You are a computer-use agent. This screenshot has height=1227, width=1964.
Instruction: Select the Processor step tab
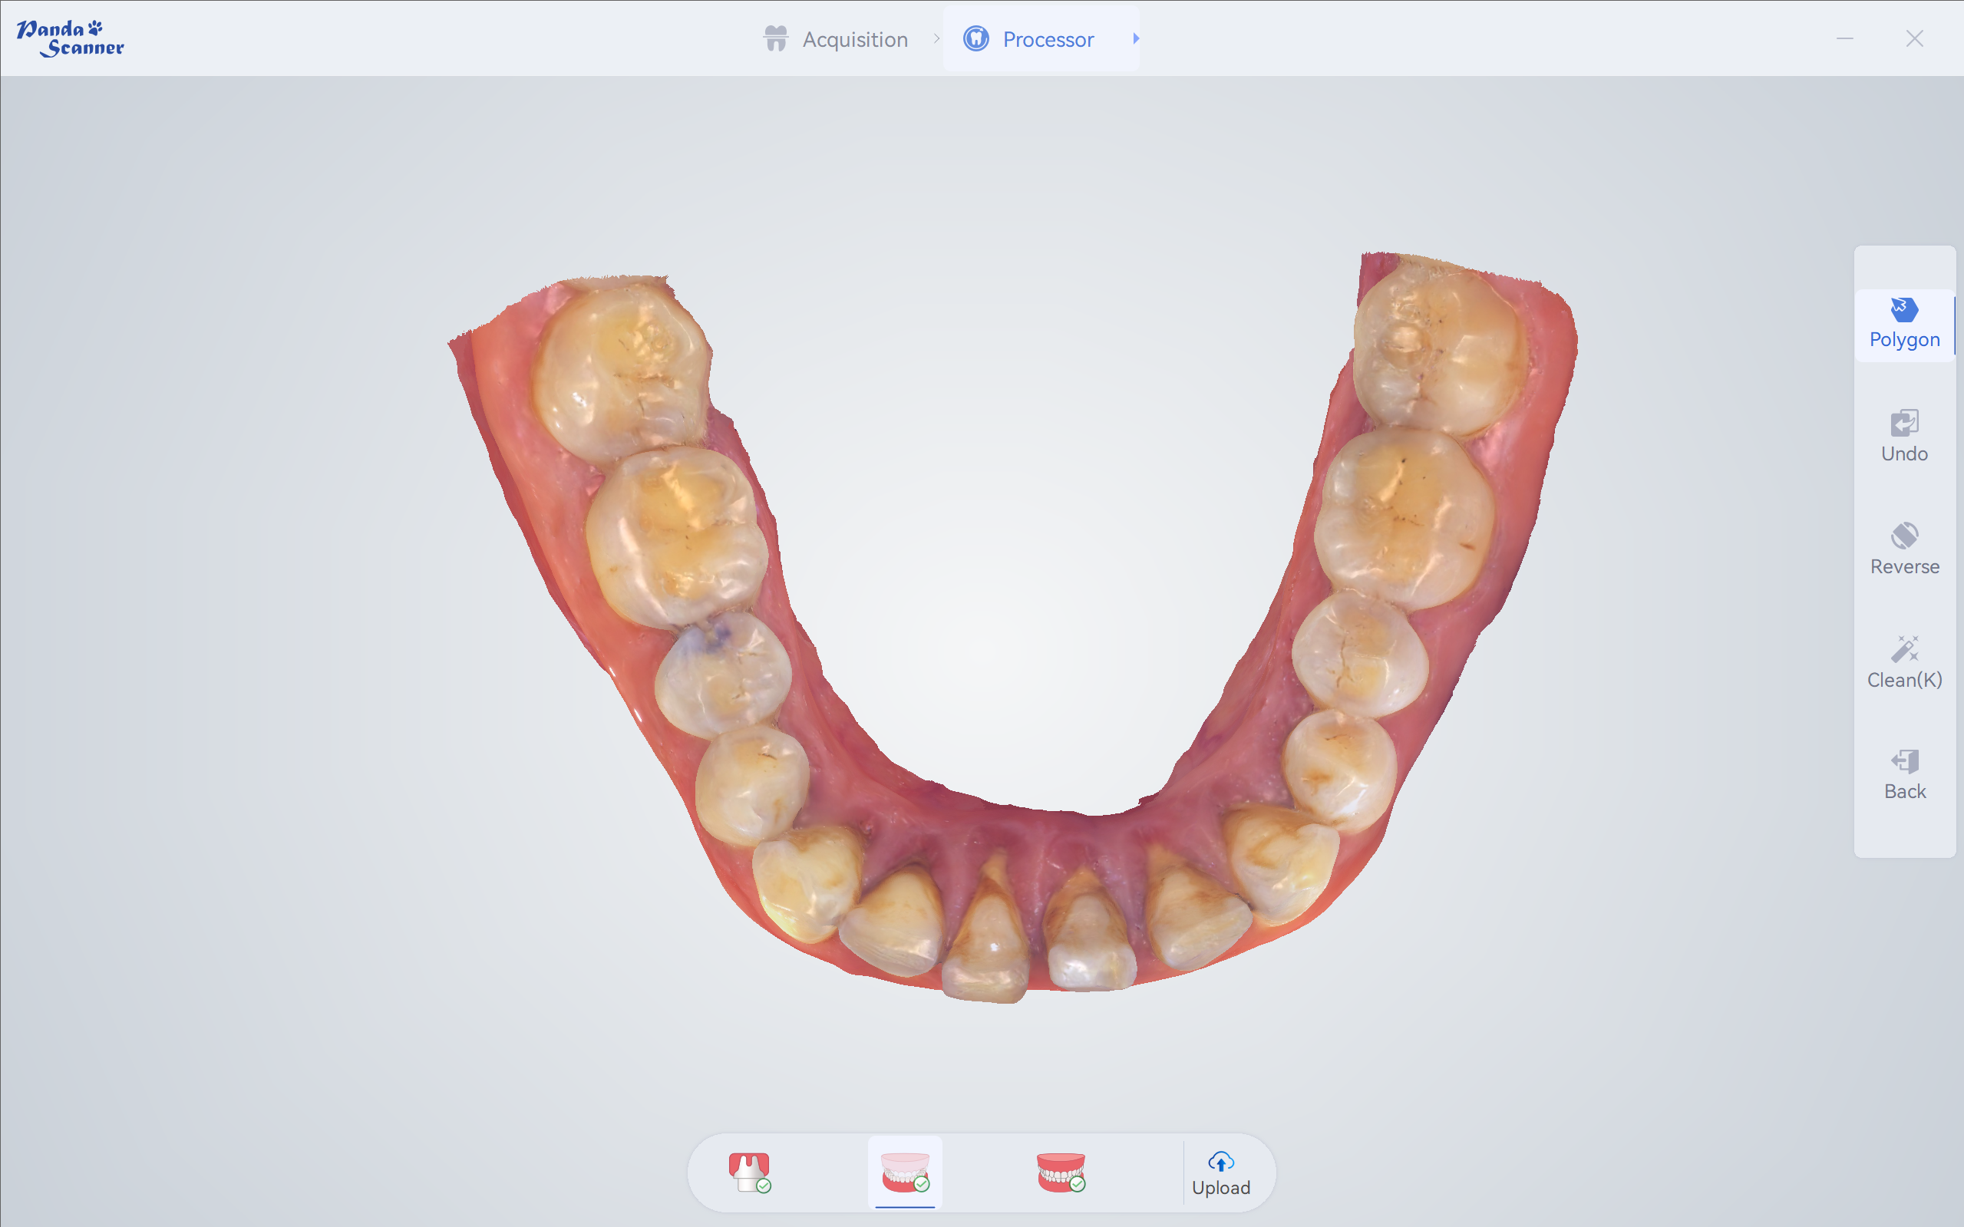pyautogui.click(x=1047, y=39)
